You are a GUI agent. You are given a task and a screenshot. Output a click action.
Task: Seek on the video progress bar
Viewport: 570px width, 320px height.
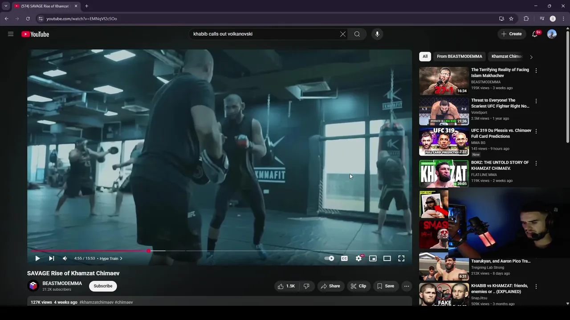pyautogui.click(x=220, y=251)
